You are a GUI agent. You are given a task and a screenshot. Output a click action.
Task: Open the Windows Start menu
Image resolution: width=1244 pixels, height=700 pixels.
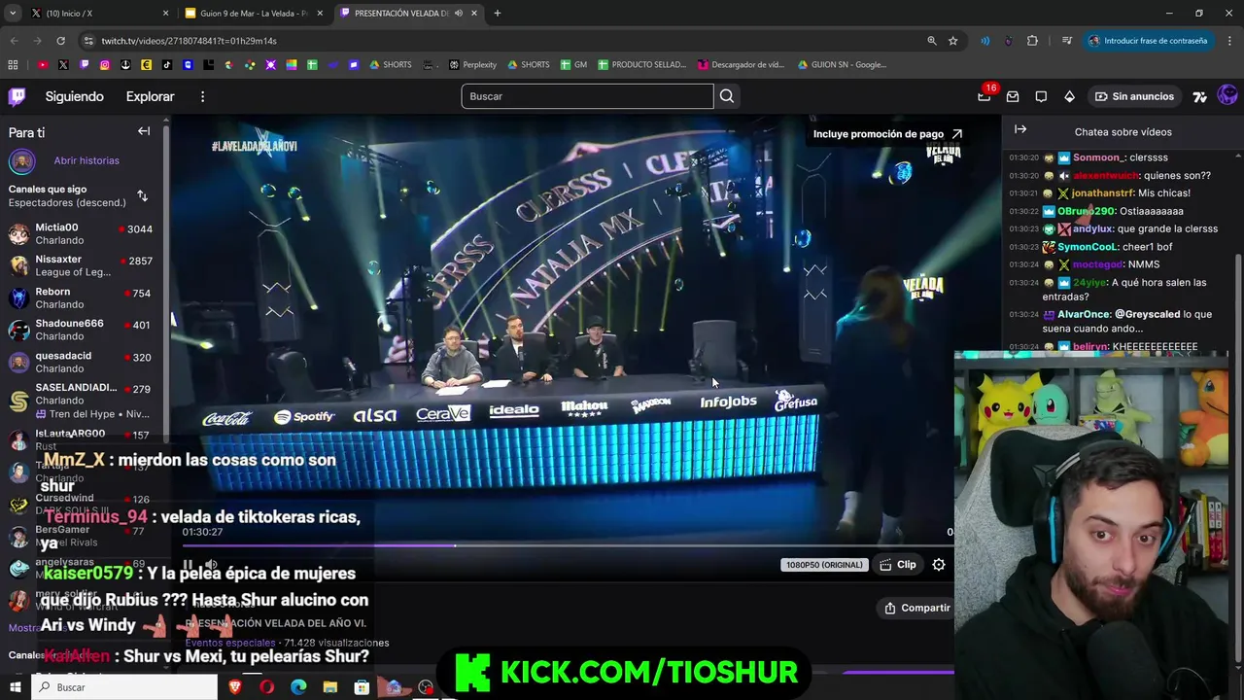[15, 687]
